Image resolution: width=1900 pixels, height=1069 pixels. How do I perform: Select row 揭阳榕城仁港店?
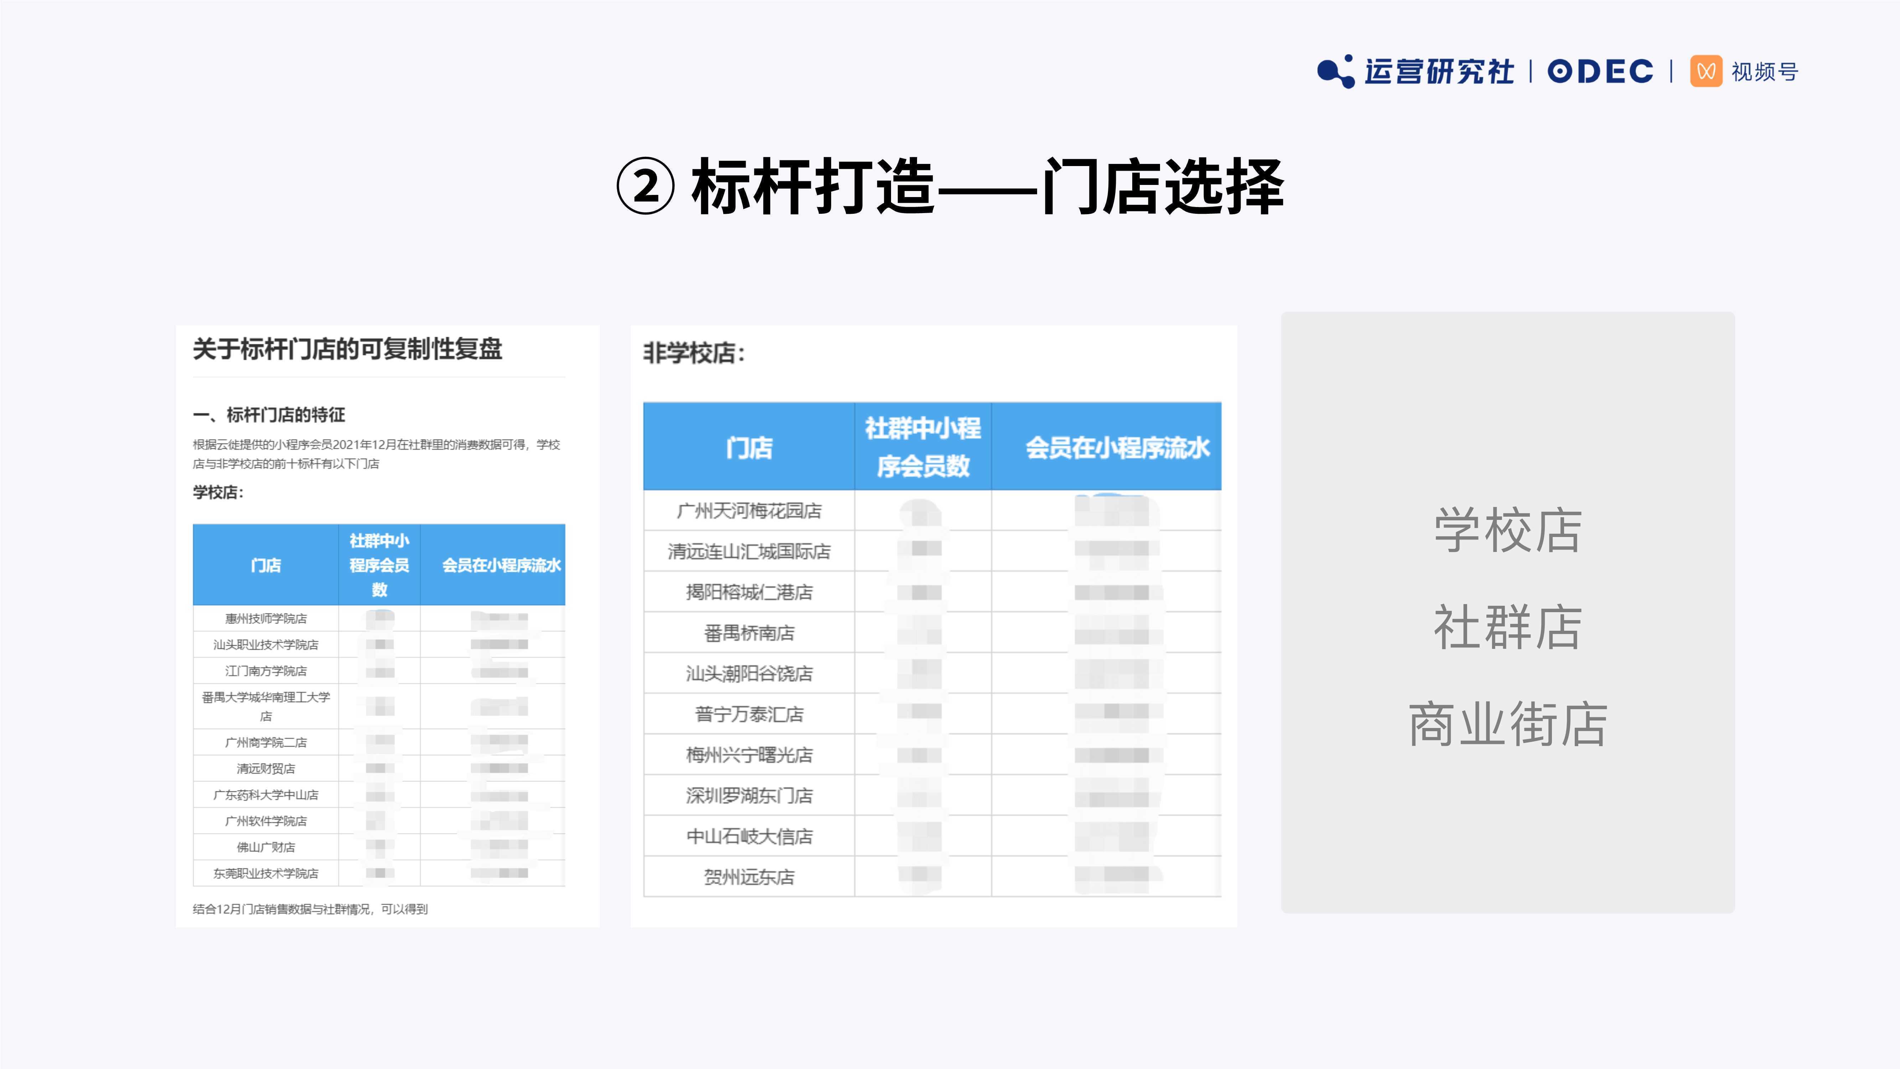pos(932,592)
